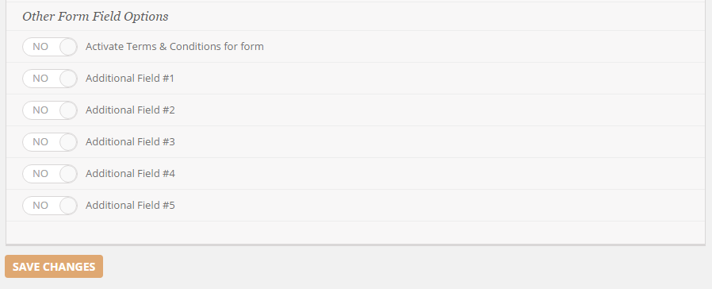Image resolution: width=712 pixels, height=289 pixels.
Task: Toggle Additional Field #2 to YES
Action: (50, 110)
